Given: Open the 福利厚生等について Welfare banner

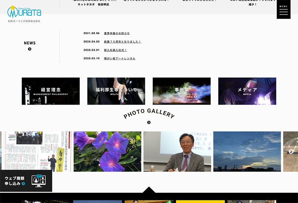Looking at the screenshot, I should pos(116,91).
